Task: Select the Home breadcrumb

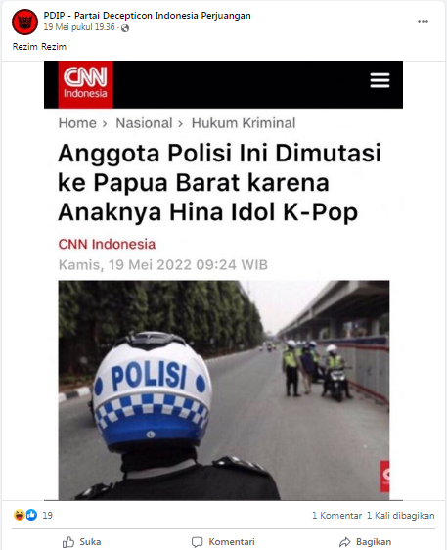Action: click(77, 123)
